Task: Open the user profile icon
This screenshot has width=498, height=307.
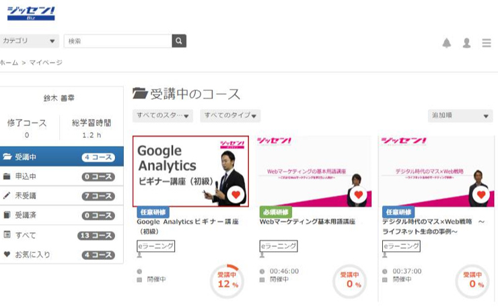Action: tap(466, 42)
